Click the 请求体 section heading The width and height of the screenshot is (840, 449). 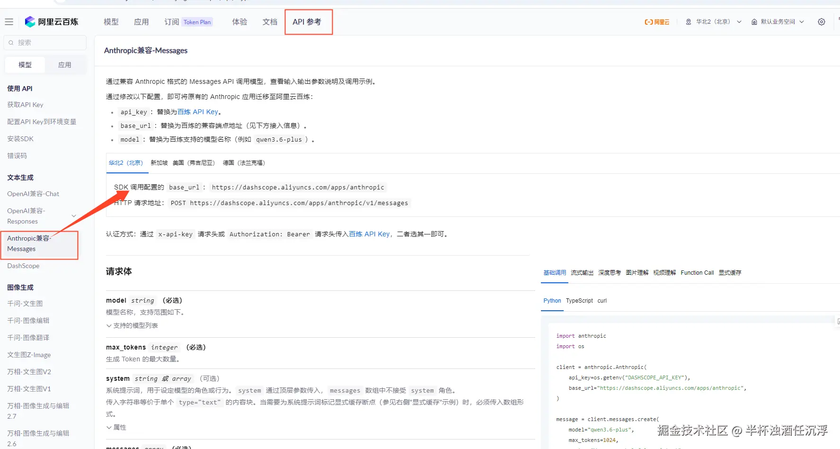coord(119,271)
